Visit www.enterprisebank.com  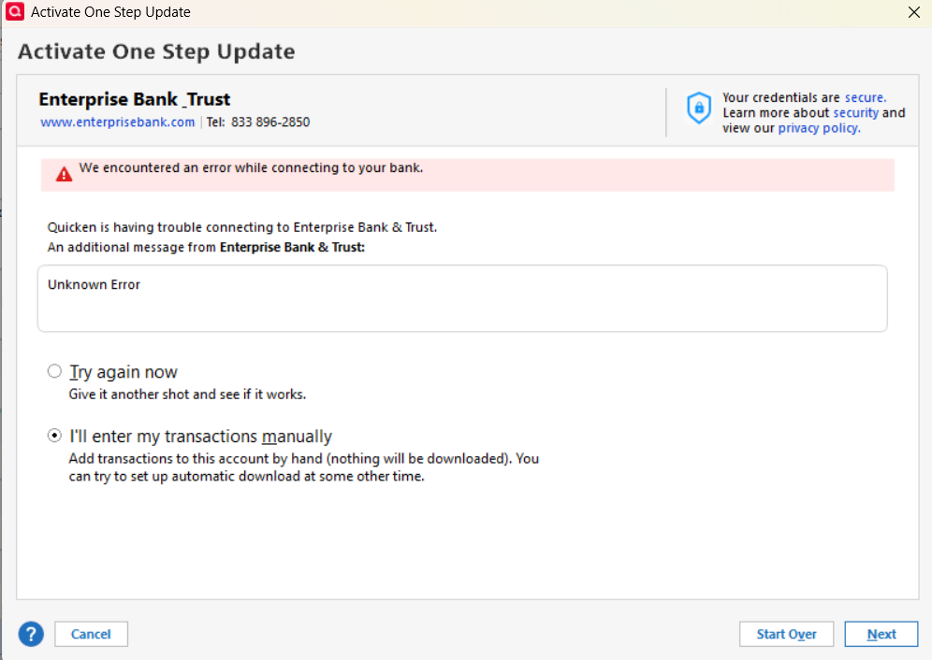point(117,122)
